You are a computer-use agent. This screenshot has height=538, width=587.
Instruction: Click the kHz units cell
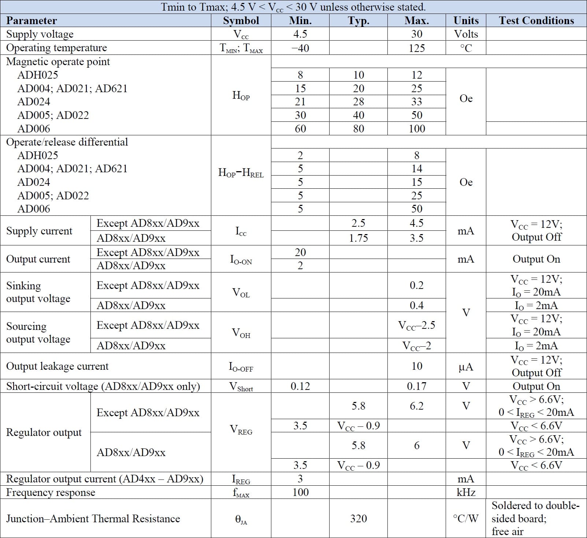[x=466, y=492]
